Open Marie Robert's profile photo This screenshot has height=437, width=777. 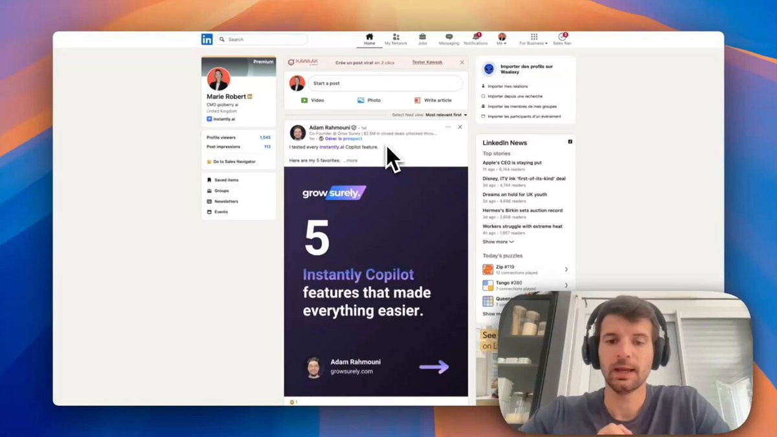click(218, 79)
